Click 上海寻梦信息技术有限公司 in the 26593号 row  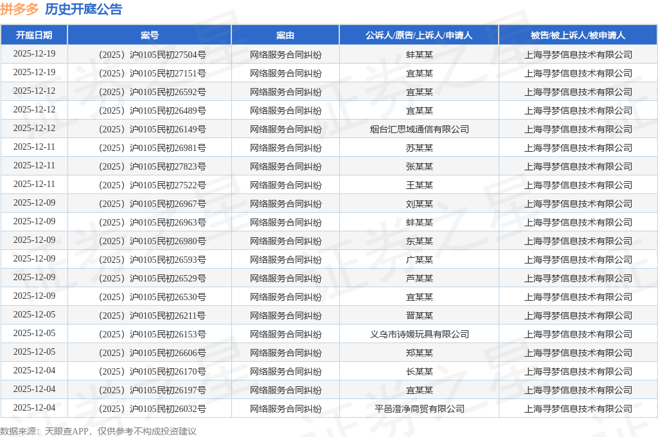(x=578, y=260)
